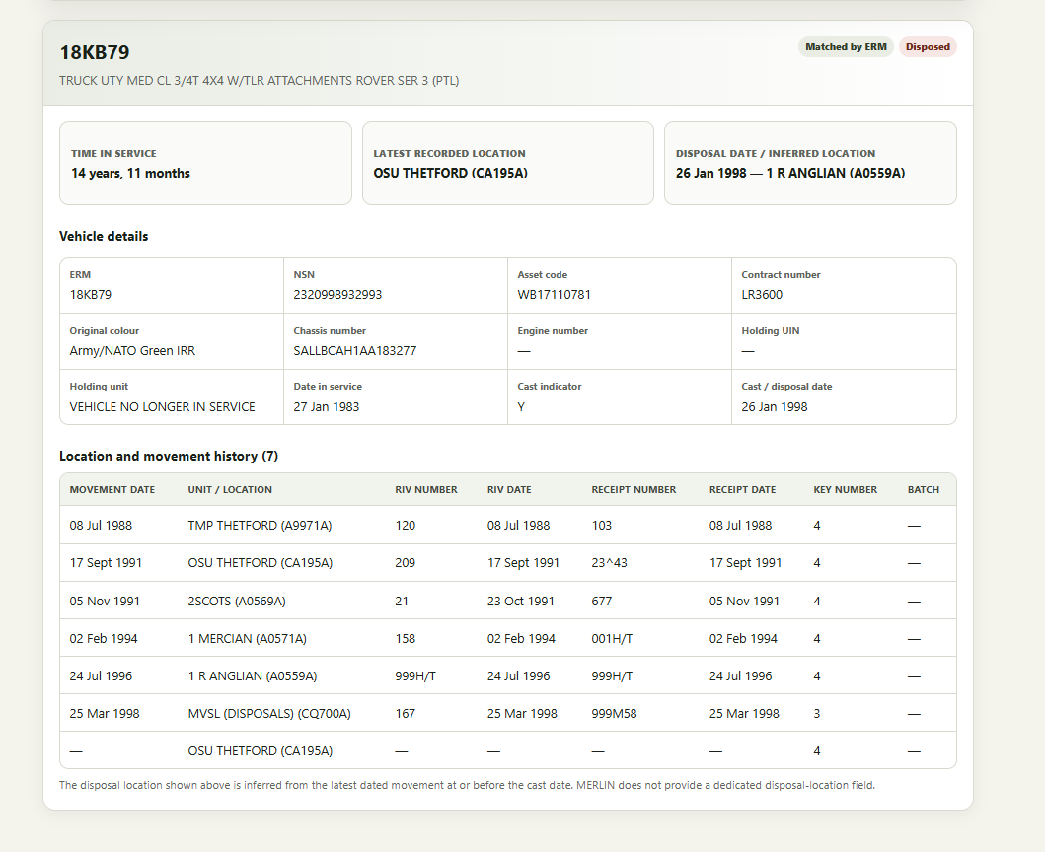
Task: Click the Movement Date column header
Action: coord(112,490)
